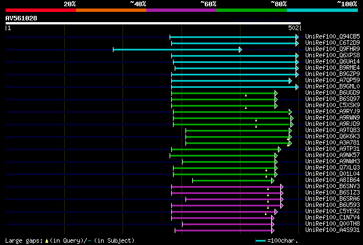
Task: Click the Q9FHR9 cyan alignment bar
Action: click(178, 49)
